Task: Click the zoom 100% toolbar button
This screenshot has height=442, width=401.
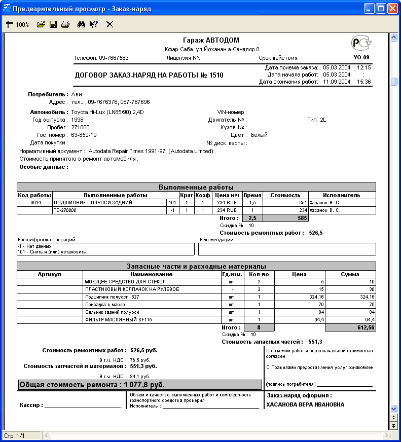Action: coord(18,24)
